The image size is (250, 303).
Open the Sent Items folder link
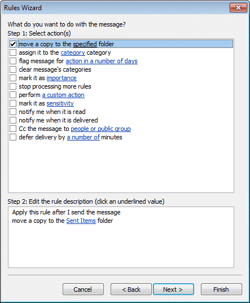tap(81, 221)
